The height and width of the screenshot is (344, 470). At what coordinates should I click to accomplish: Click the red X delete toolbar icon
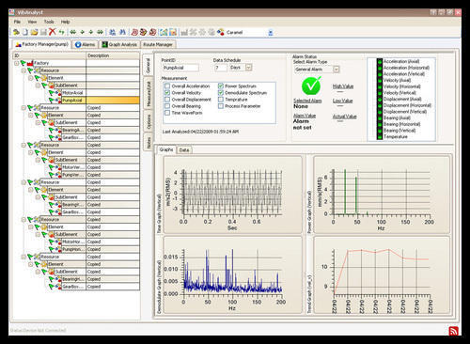coord(52,32)
